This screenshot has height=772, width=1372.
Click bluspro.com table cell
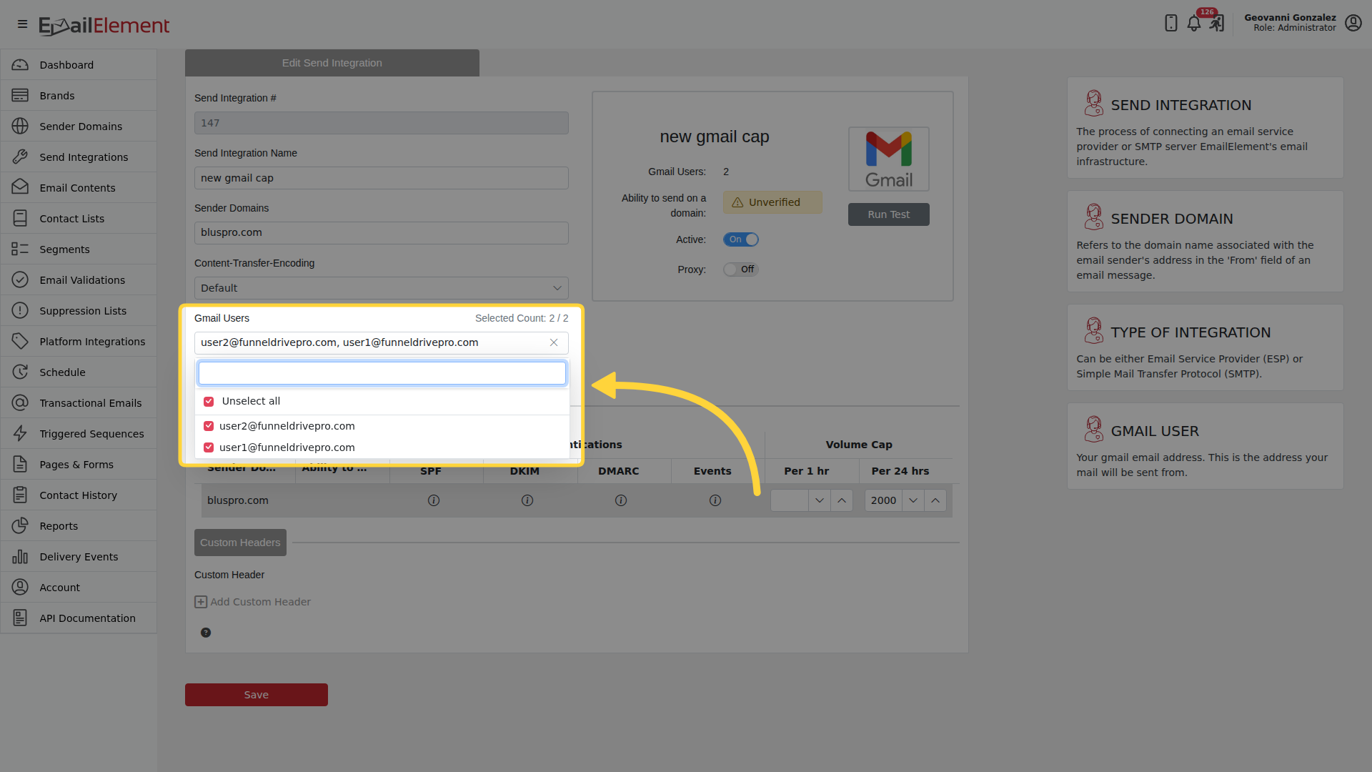point(238,500)
